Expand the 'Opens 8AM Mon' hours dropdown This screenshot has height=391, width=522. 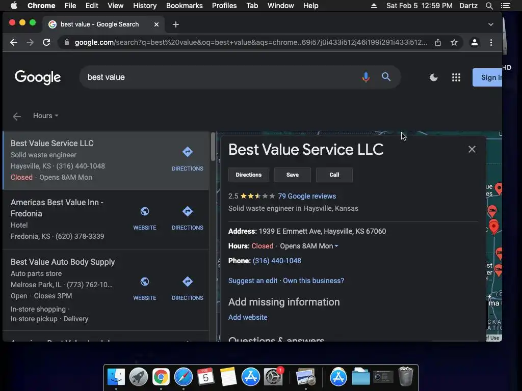click(309, 246)
